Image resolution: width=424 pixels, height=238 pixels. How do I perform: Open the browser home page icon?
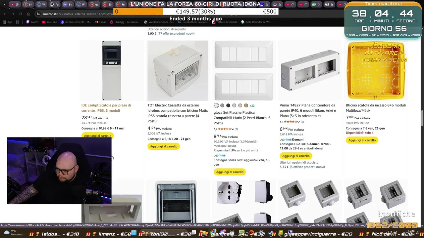point(29,14)
